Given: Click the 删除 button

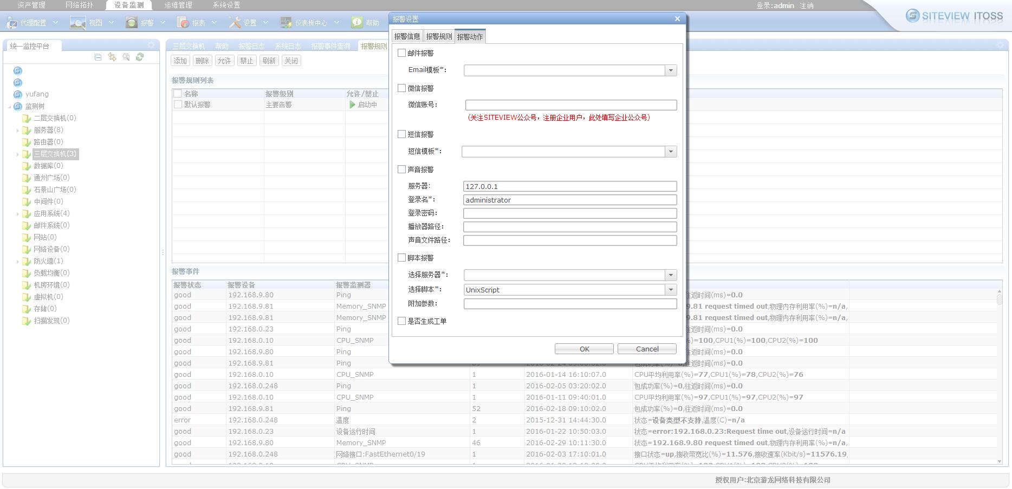Looking at the screenshot, I should (x=203, y=61).
